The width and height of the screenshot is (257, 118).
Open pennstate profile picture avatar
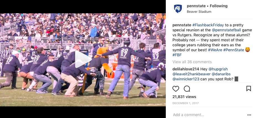coord(178,8)
